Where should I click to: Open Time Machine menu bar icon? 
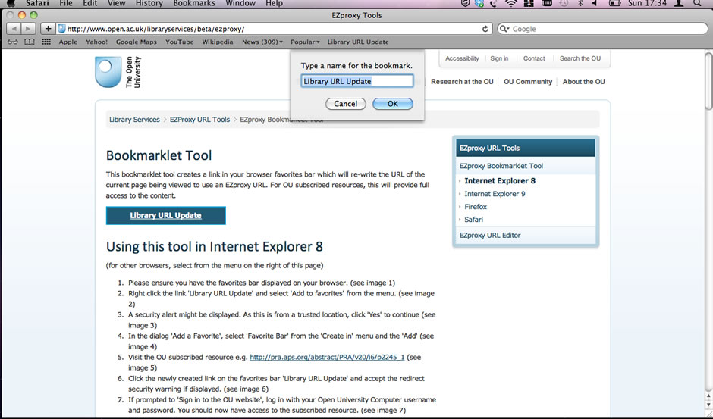tap(564, 3)
